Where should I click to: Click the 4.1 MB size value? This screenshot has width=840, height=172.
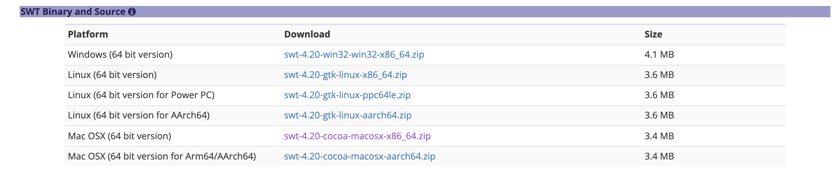(659, 54)
